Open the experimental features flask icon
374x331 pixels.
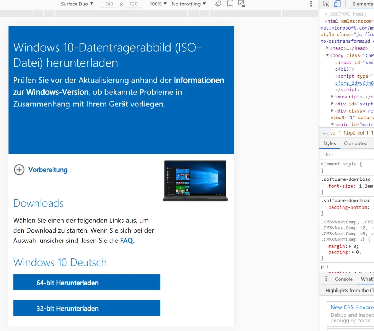[242, 4]
